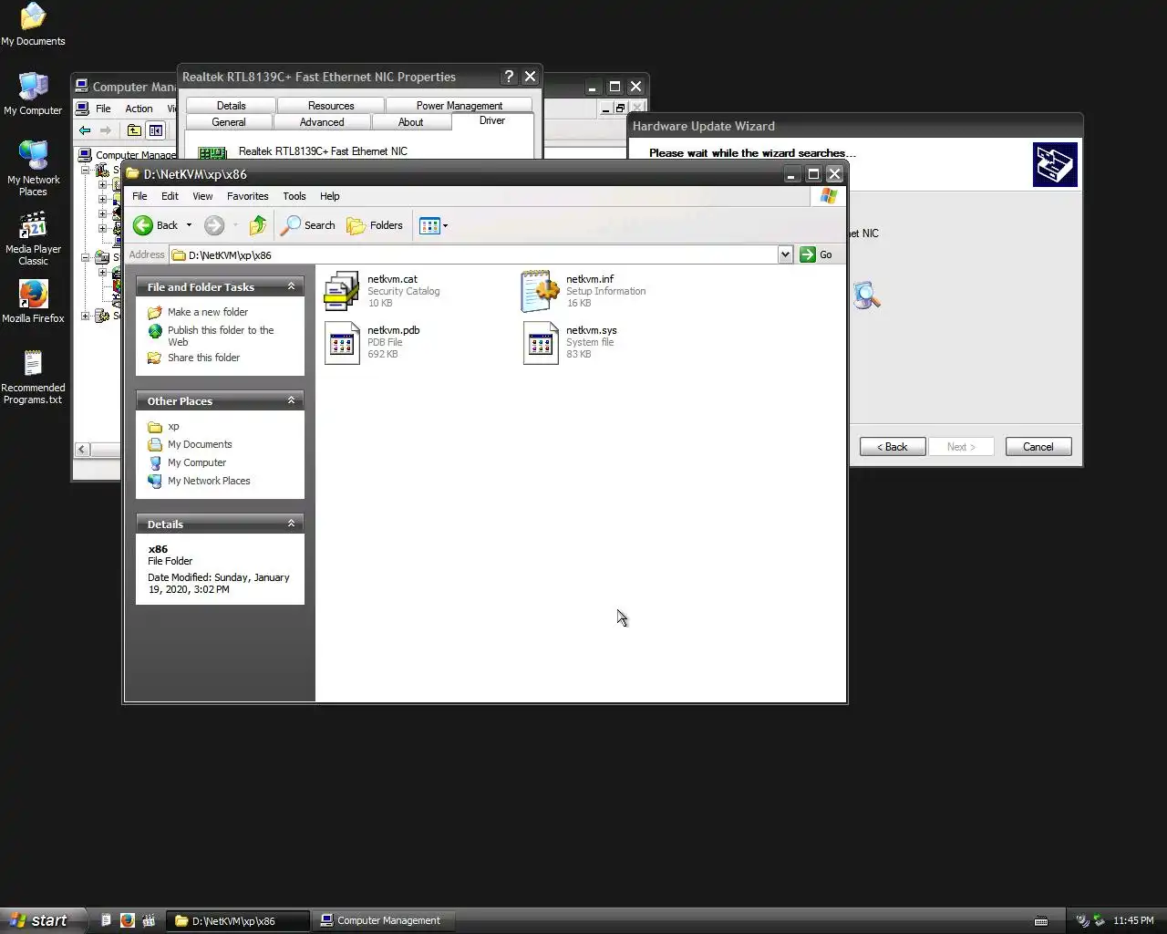
Task: Click the grayed Next > wizard button
Action: [961, 447]
